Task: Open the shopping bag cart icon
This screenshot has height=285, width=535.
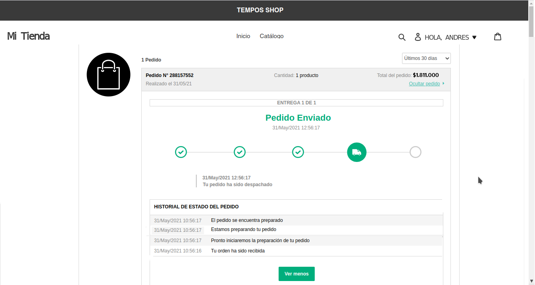Action: 497,37
